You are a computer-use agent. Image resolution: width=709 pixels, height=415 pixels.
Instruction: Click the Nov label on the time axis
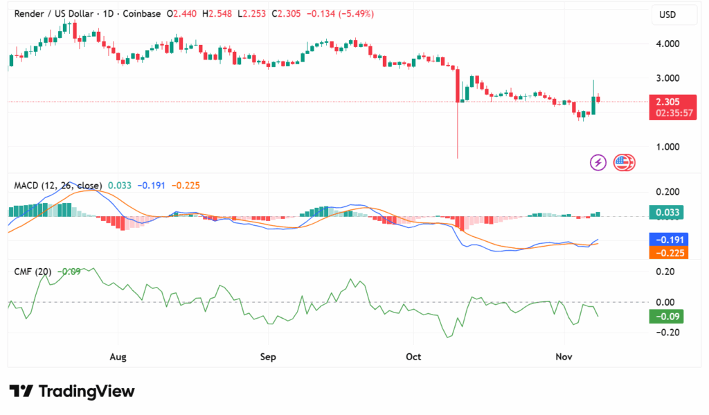pos(564,357)
